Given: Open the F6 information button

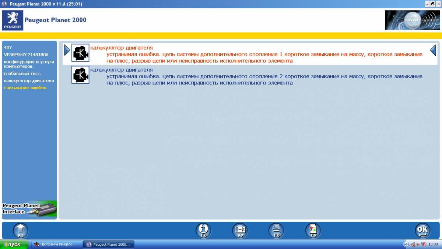Looking at the screenshot, I should [203, 230].
